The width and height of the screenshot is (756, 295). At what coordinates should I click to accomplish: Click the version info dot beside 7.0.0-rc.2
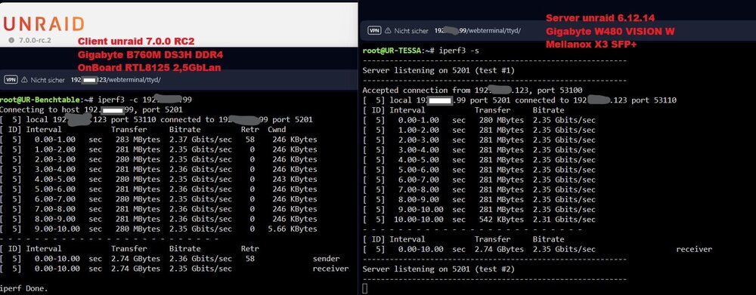tap(11, 41)
